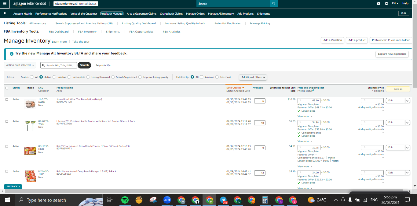The height and width of the screenshot is (206, 417).
Task: Select the All status radio button
Action: (32, 77)
